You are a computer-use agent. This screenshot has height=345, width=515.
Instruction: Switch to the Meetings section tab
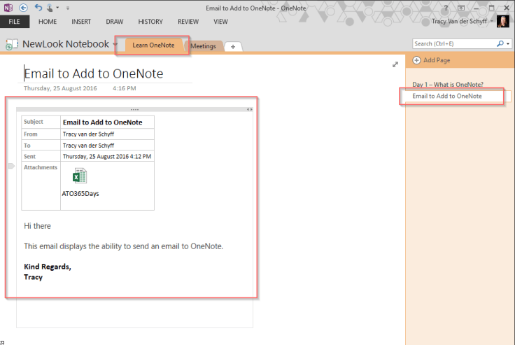pos(204,46)
